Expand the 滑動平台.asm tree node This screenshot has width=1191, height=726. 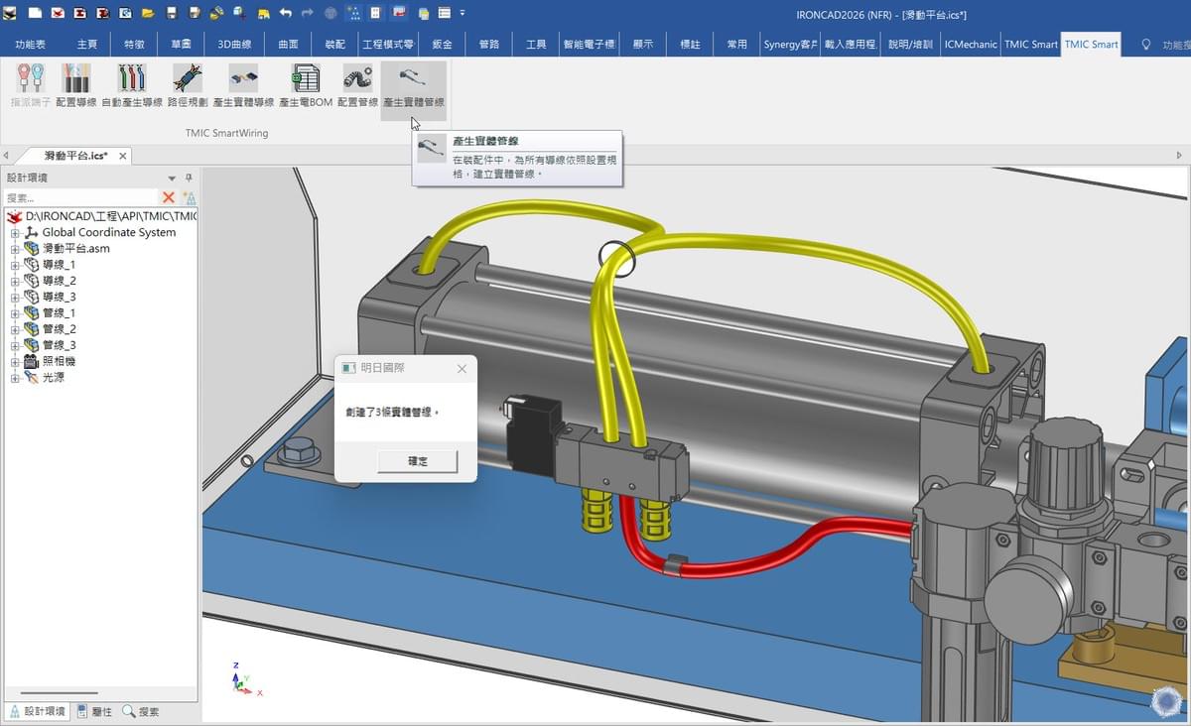pos(15,249)
